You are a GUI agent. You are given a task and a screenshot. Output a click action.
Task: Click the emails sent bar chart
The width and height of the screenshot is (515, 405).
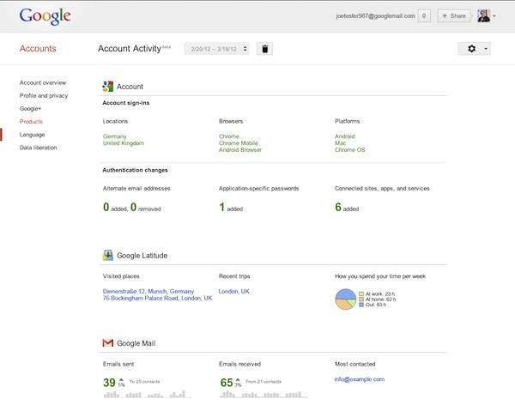[x=147, y=394]
